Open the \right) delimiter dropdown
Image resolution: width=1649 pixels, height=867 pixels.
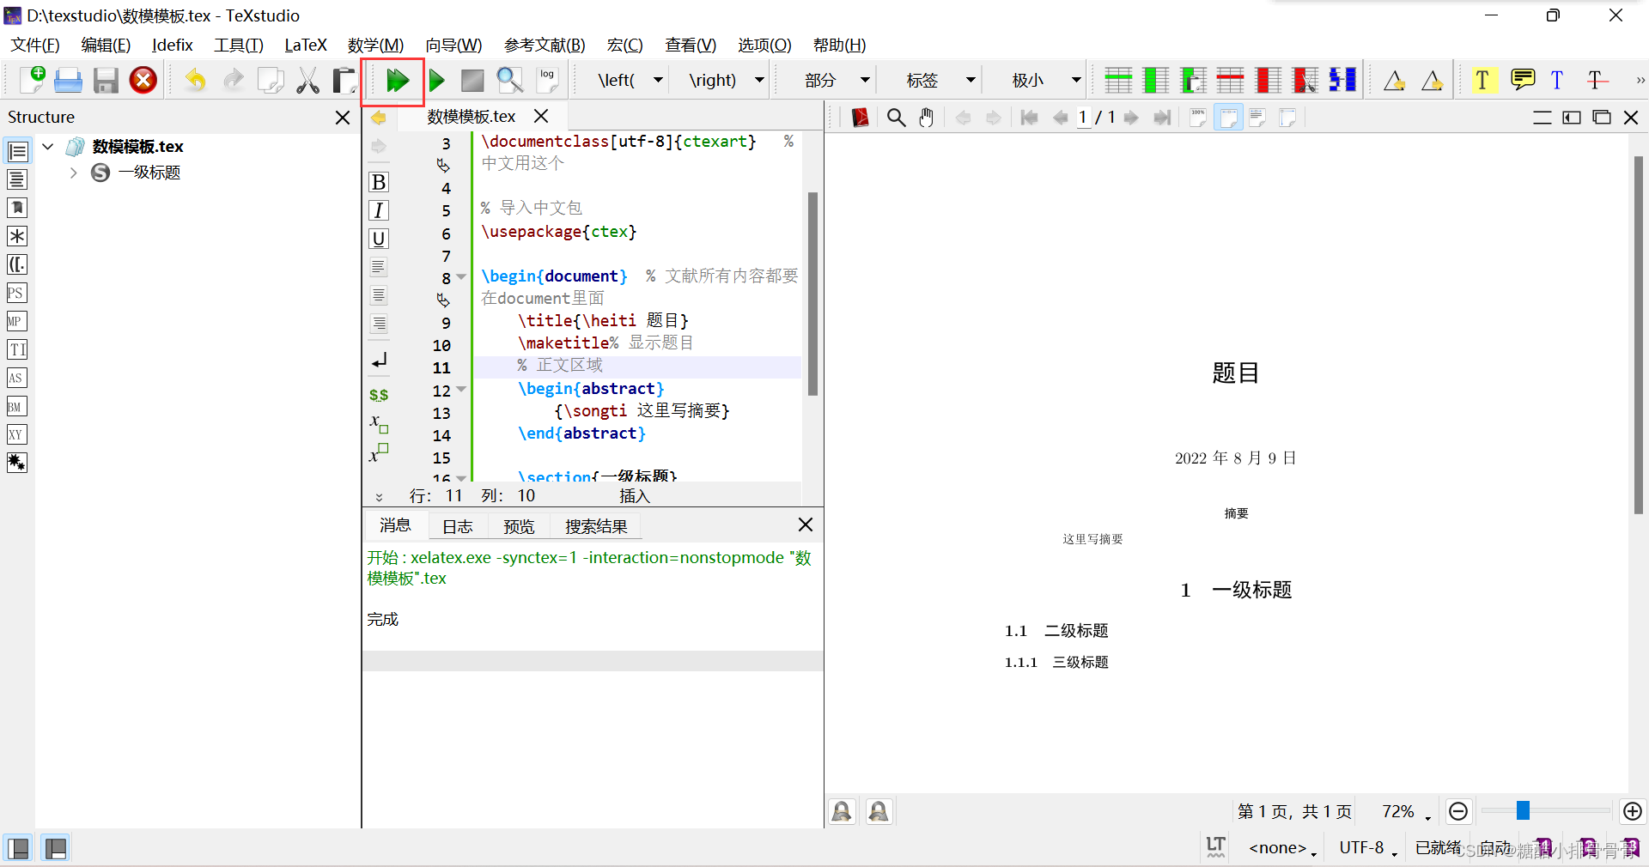click(x=760, y=81)
